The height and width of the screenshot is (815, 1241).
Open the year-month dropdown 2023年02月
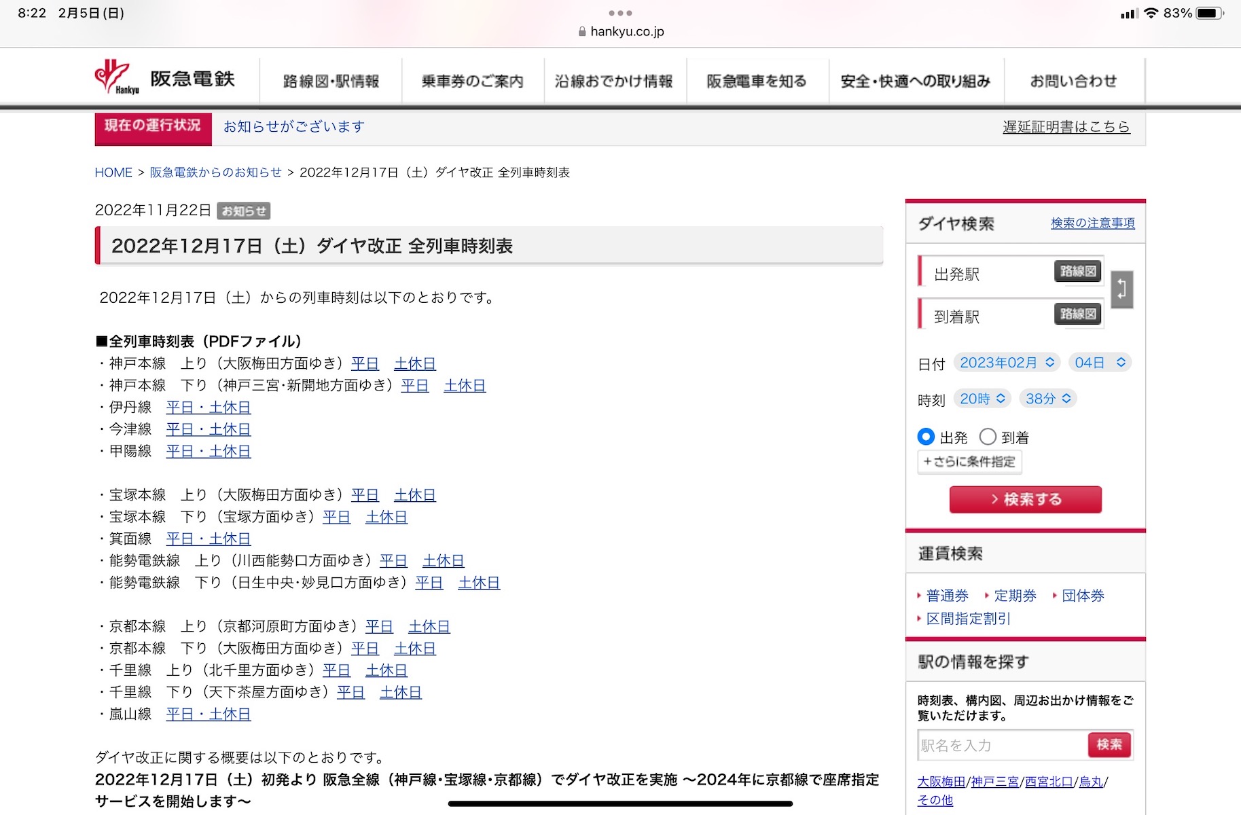(1007, 363)
